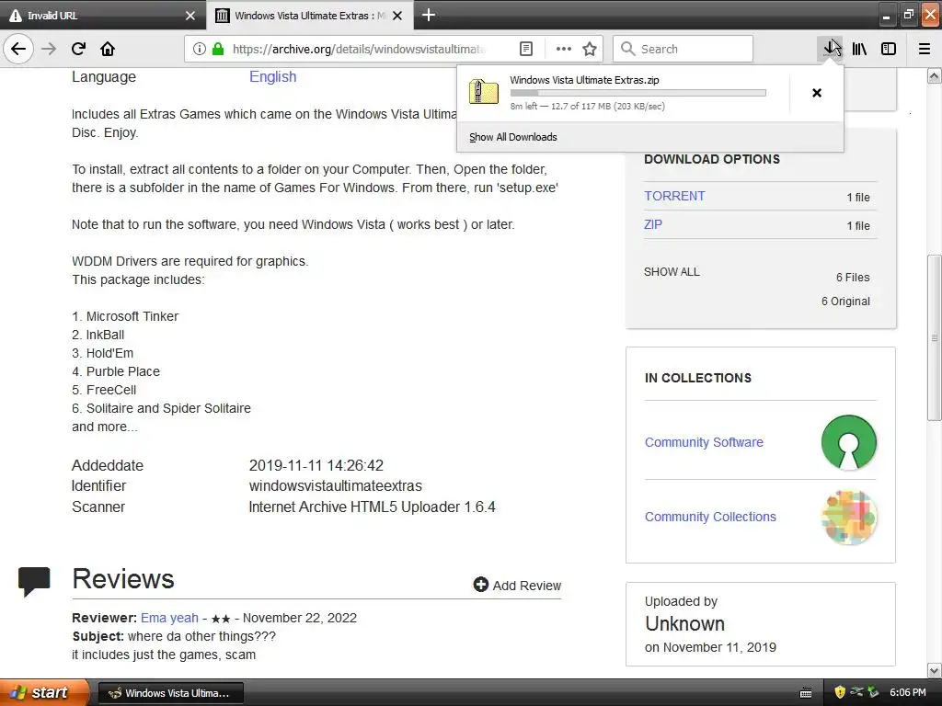Click the Reviews speech bubble icon
Image resolution: width=942 pixels, height=706 pixels.
coord(34,581)
